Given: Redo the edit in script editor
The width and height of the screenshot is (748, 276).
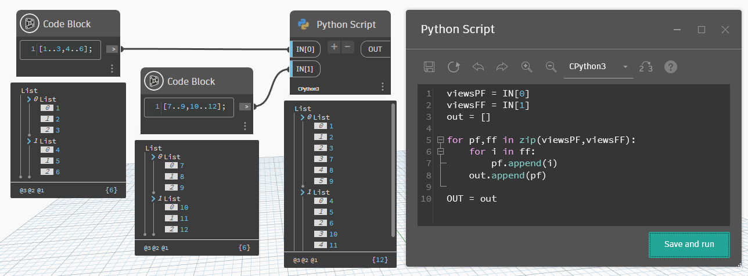Looking at the screenshot, I should [x=502, y=67].
